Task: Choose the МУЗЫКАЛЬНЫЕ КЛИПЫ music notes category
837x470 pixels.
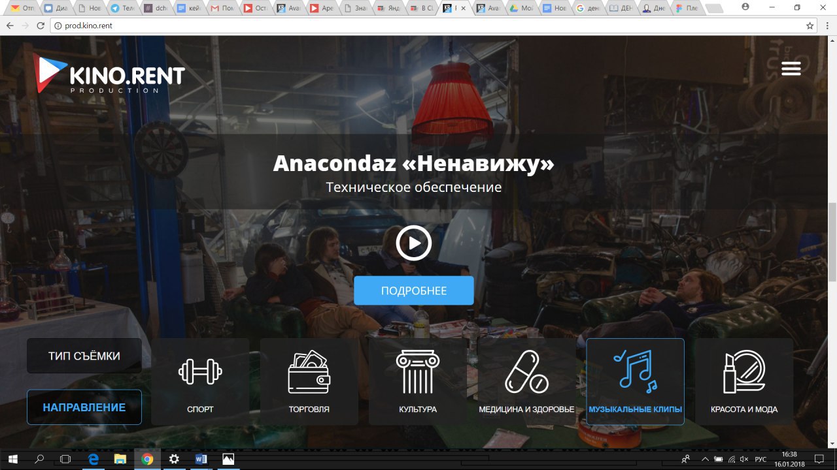Action: tap(636, 382)
